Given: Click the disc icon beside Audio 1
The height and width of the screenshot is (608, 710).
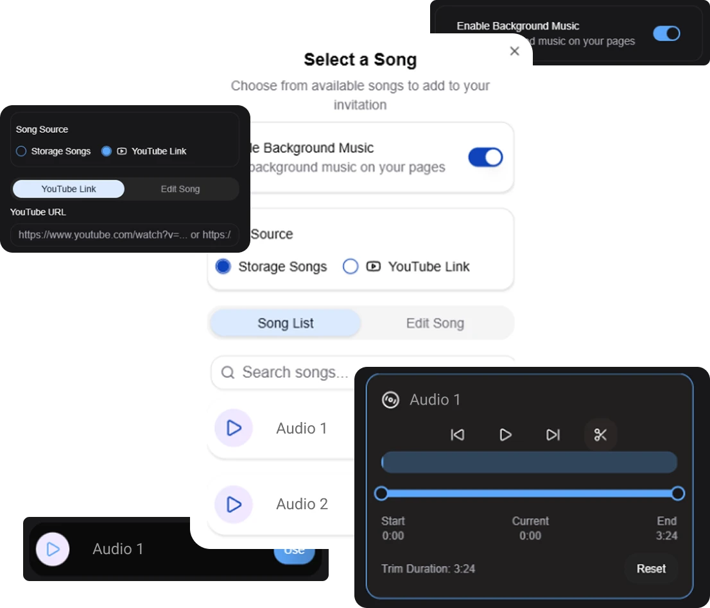Looking at the screenshot, I should [390, 400].
